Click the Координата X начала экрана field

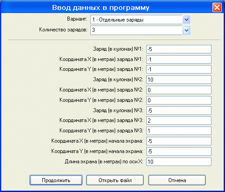point(179,141)
